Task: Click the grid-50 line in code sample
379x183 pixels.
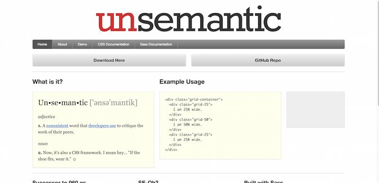Action: [x=190, y=120]
